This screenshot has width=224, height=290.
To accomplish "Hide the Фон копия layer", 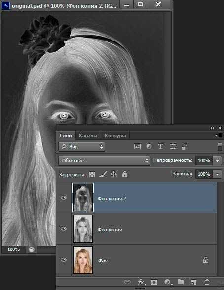I will click(64, 229).
